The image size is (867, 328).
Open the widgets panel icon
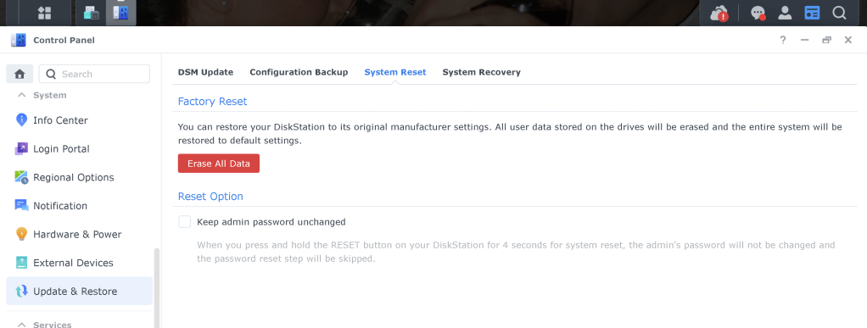[812, 13]
